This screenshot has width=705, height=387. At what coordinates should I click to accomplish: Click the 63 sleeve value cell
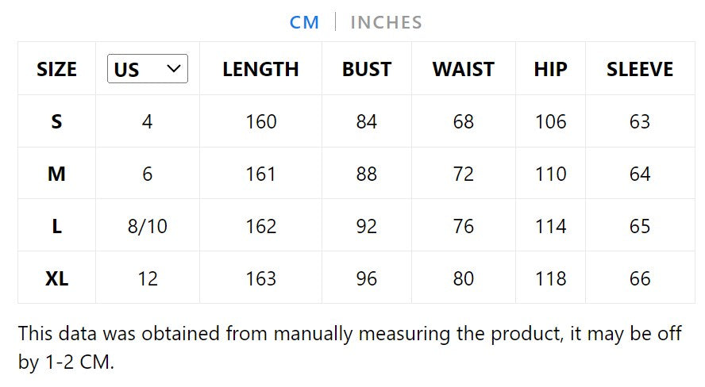(x=640, y=121)
